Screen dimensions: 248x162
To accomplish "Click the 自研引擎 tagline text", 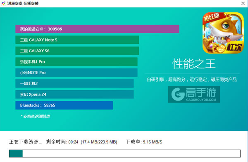I will (192, 80).
